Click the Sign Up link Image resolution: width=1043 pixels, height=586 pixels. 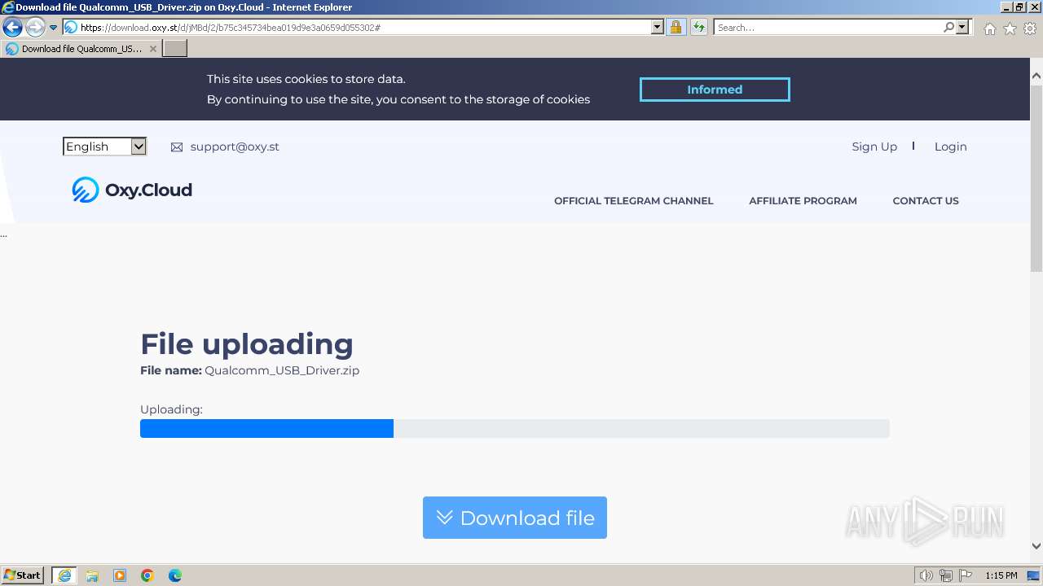874,146
